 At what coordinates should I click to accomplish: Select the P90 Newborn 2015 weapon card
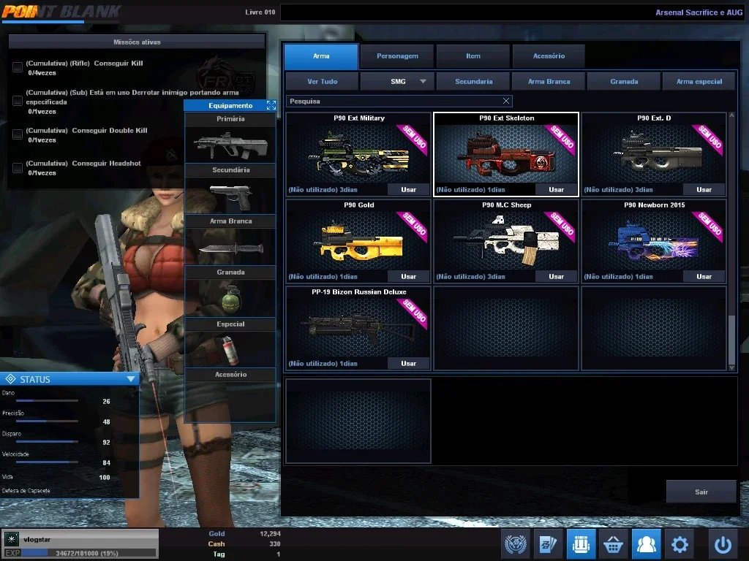point(654,241)
